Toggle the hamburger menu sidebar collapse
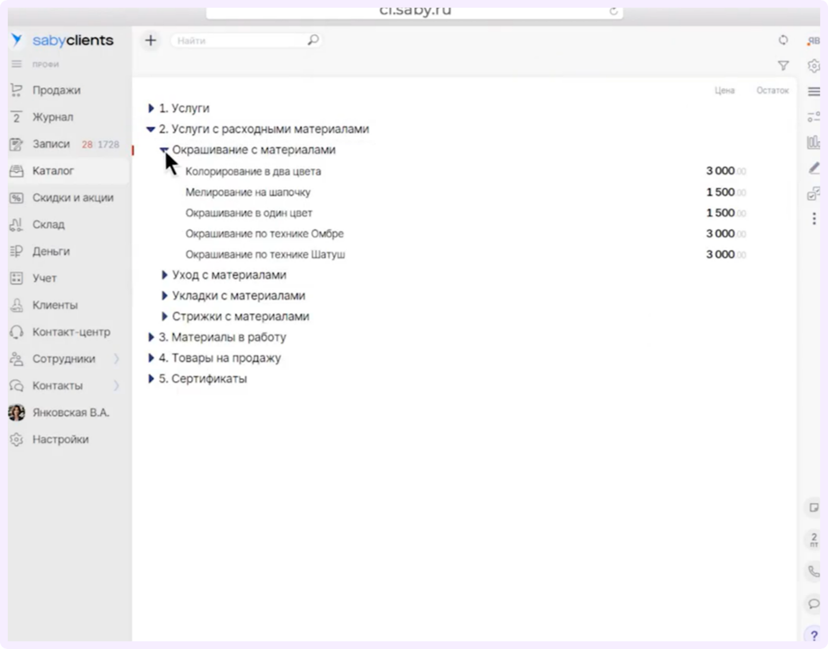The height and width of the screenshot is (649, 828). [17, 64]
